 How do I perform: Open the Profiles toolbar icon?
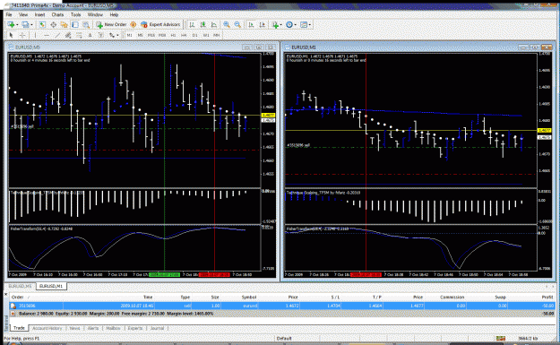point(26,25)
